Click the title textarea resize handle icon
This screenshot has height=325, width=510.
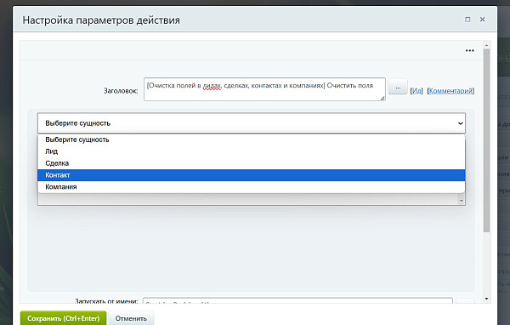pos(382,98)
